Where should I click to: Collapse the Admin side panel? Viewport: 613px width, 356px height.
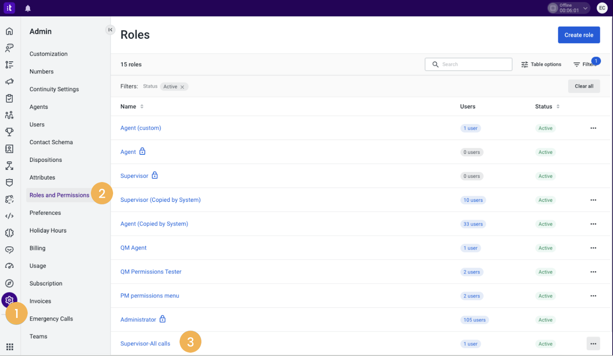pos(110,30)
